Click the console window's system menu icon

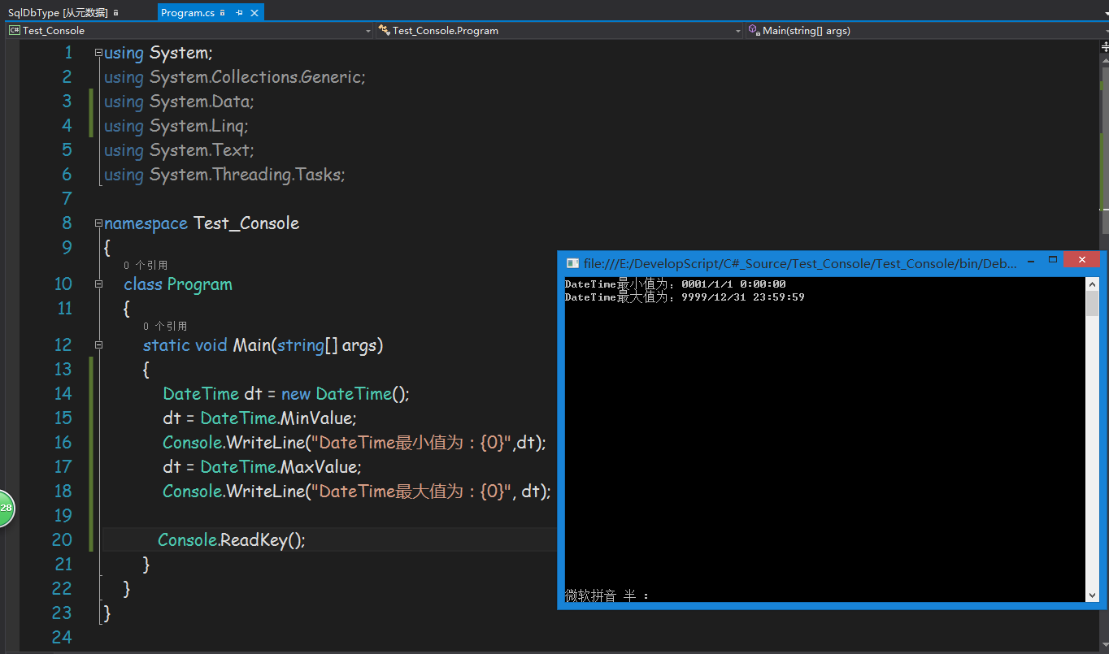(572, 263)
